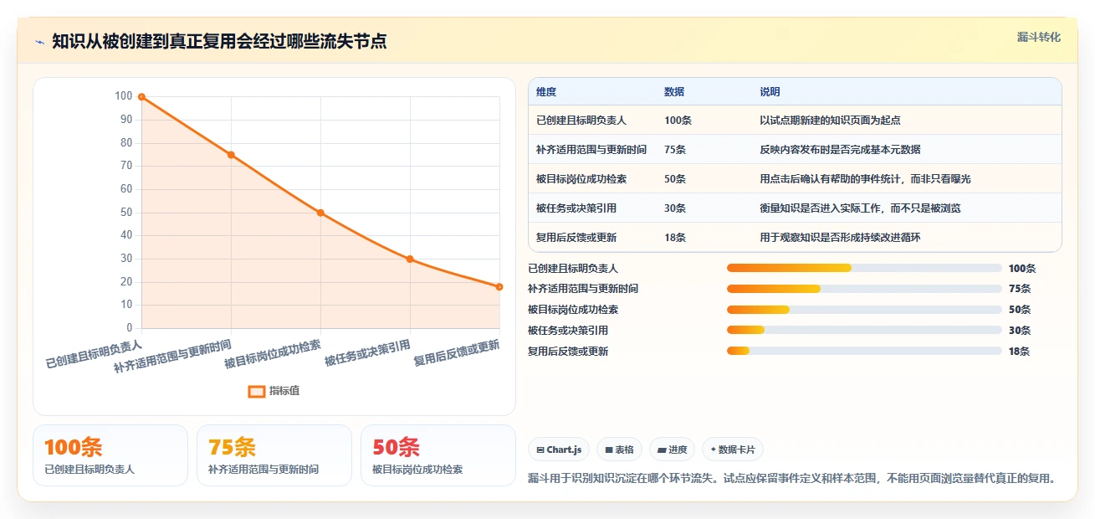Select table cell 补齐适用范围与更新时间
The height and width of the screenshot is (519, 1095).
tap(591, 150)
